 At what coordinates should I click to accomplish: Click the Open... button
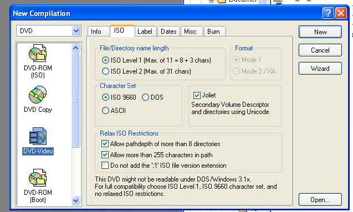320,200
